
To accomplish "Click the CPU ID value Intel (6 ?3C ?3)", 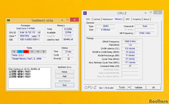I will point(27,33).
